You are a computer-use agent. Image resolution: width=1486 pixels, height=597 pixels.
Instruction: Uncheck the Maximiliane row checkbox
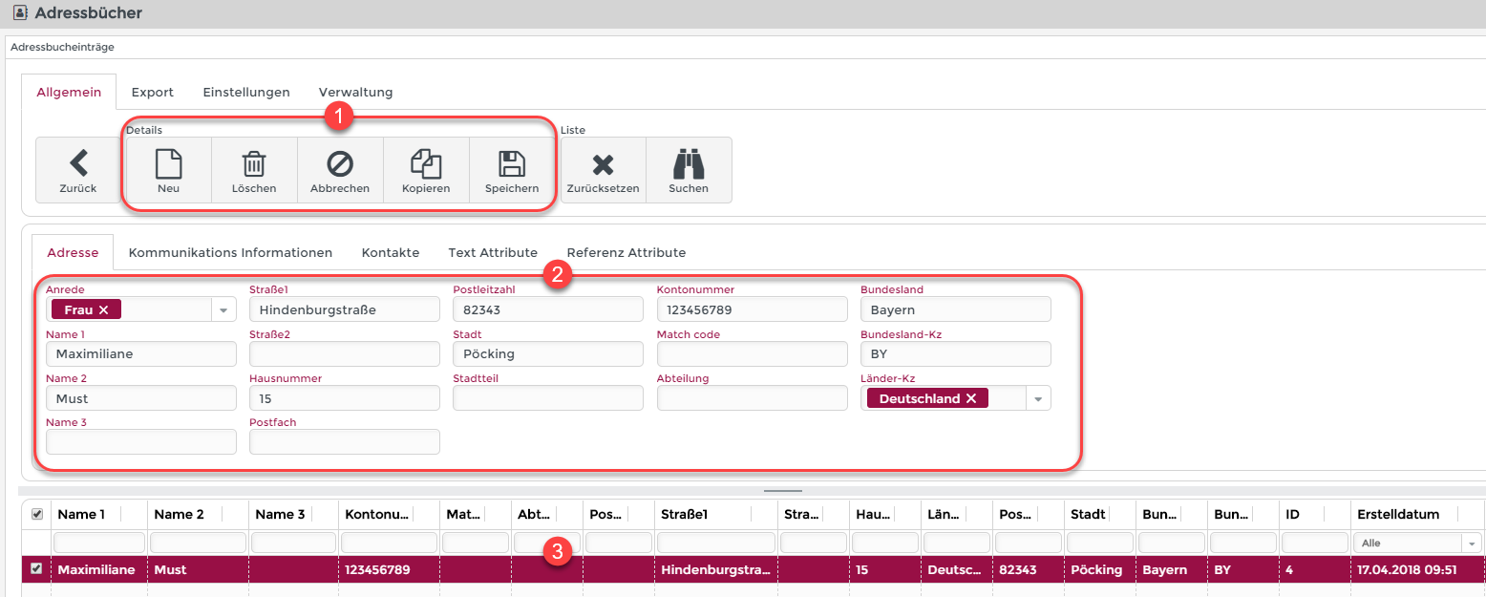pos(37,568)
